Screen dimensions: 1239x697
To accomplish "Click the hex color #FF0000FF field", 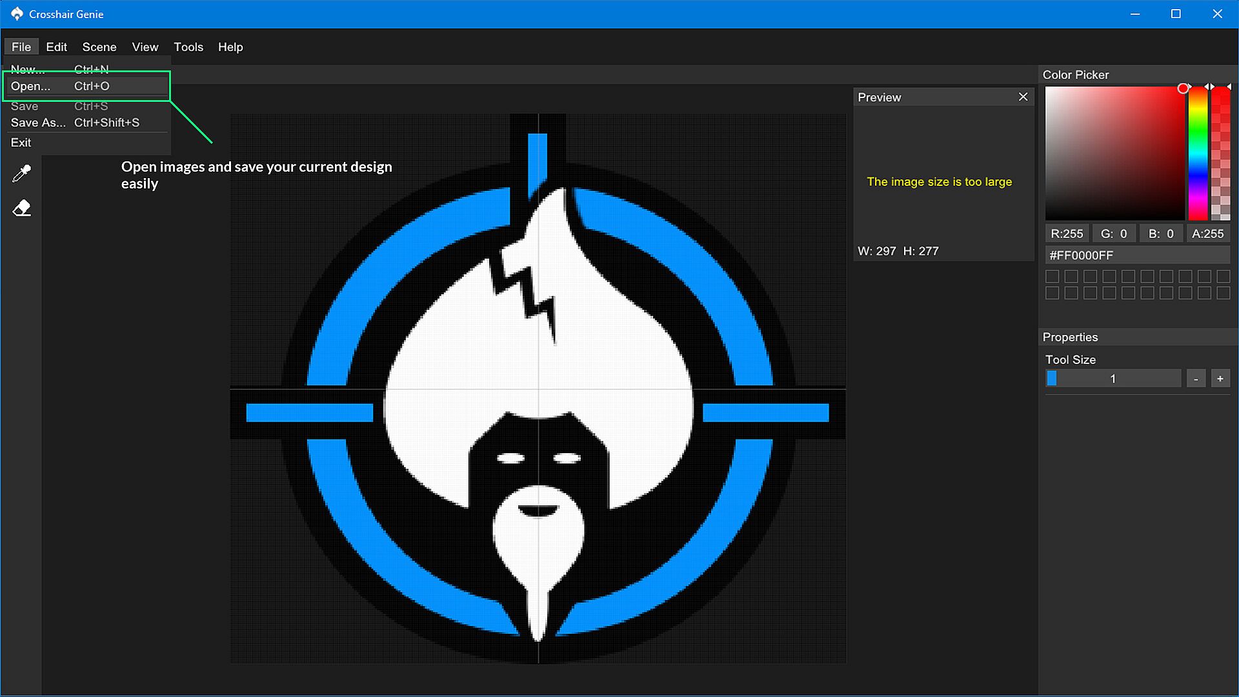I will (1137, 255).
